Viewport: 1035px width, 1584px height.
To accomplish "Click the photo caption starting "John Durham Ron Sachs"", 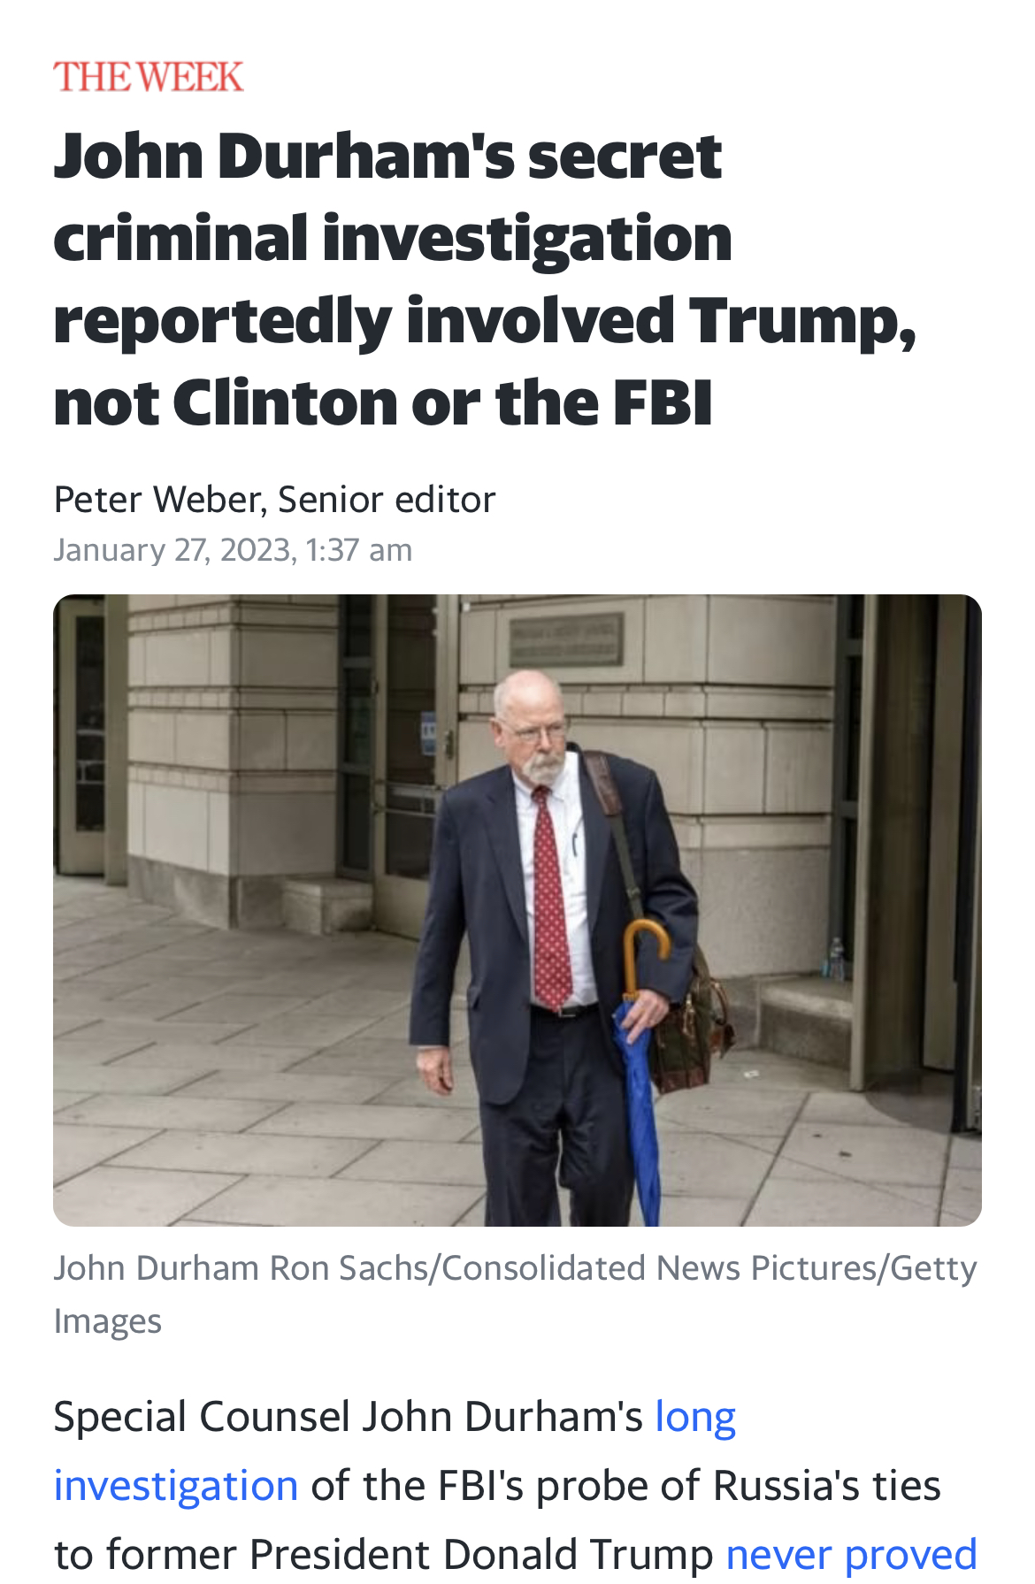I will click(x=515, y=1268).
